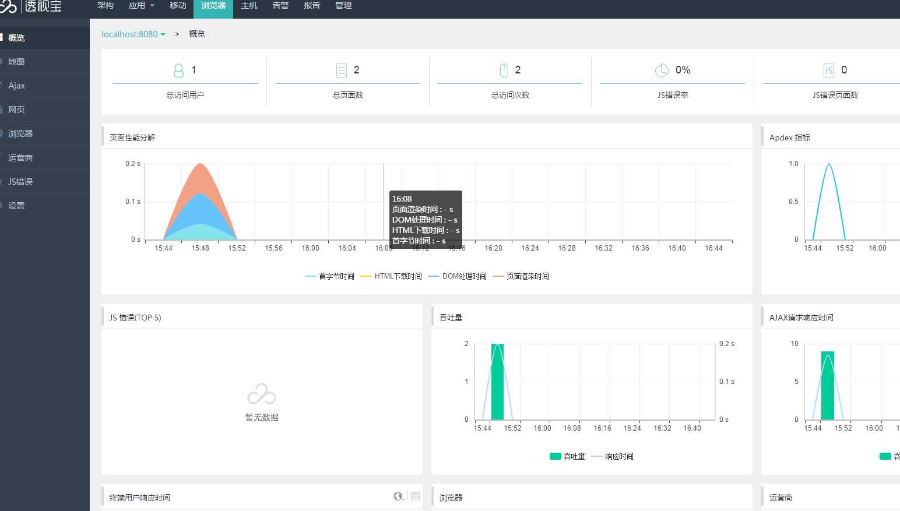This screenshot has height=511, width=900.
Task: Open Ajax in the sidebar
Action: point(45,86)
